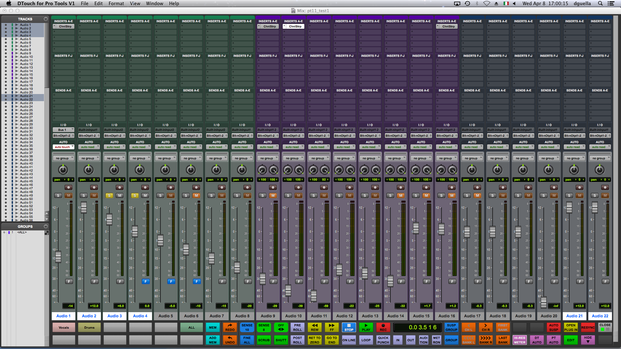Click the left pan knob on Audio 9
The height and width of the screenshot is (349, 621).
[262, 170]
